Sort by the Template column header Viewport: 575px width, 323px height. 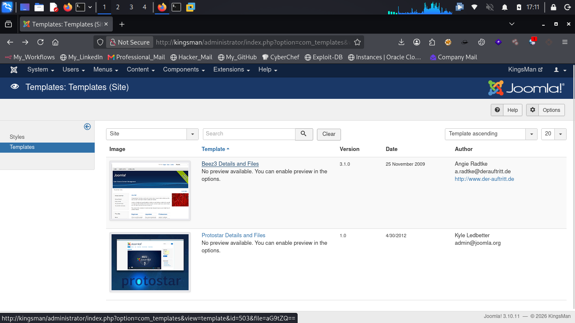point(216,149)
